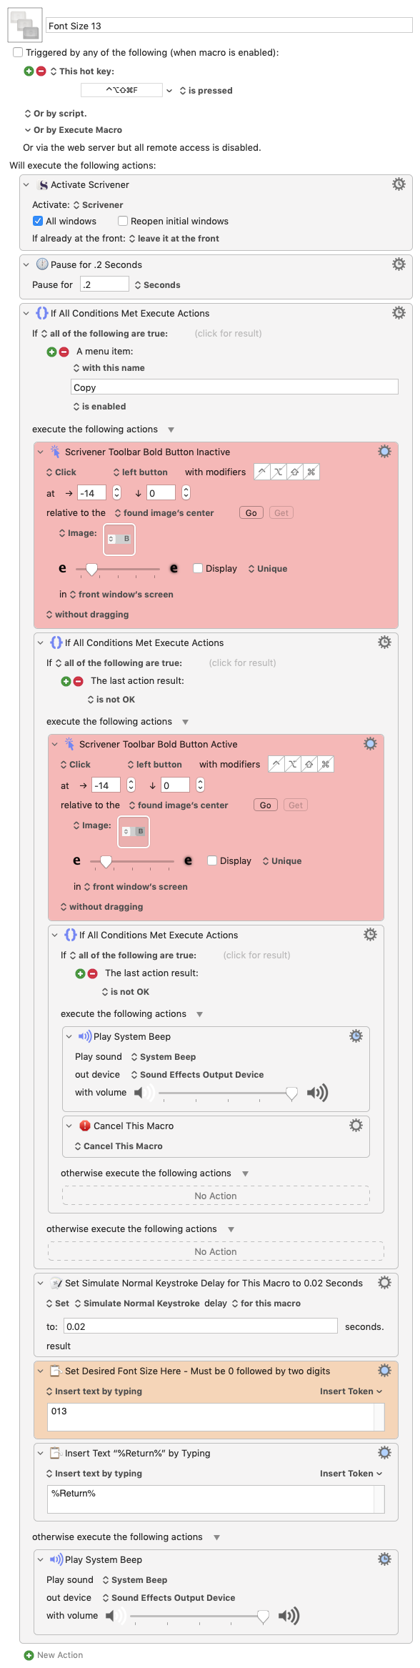Screen dimensions: 420x1668
Task: Select the 'Or by script.' trigger option
Action: [x=55, y=114]
